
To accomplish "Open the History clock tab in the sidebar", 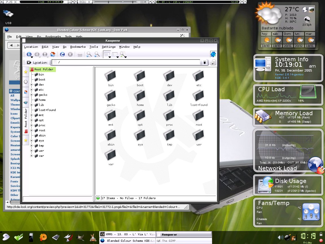I will (26, 82).
